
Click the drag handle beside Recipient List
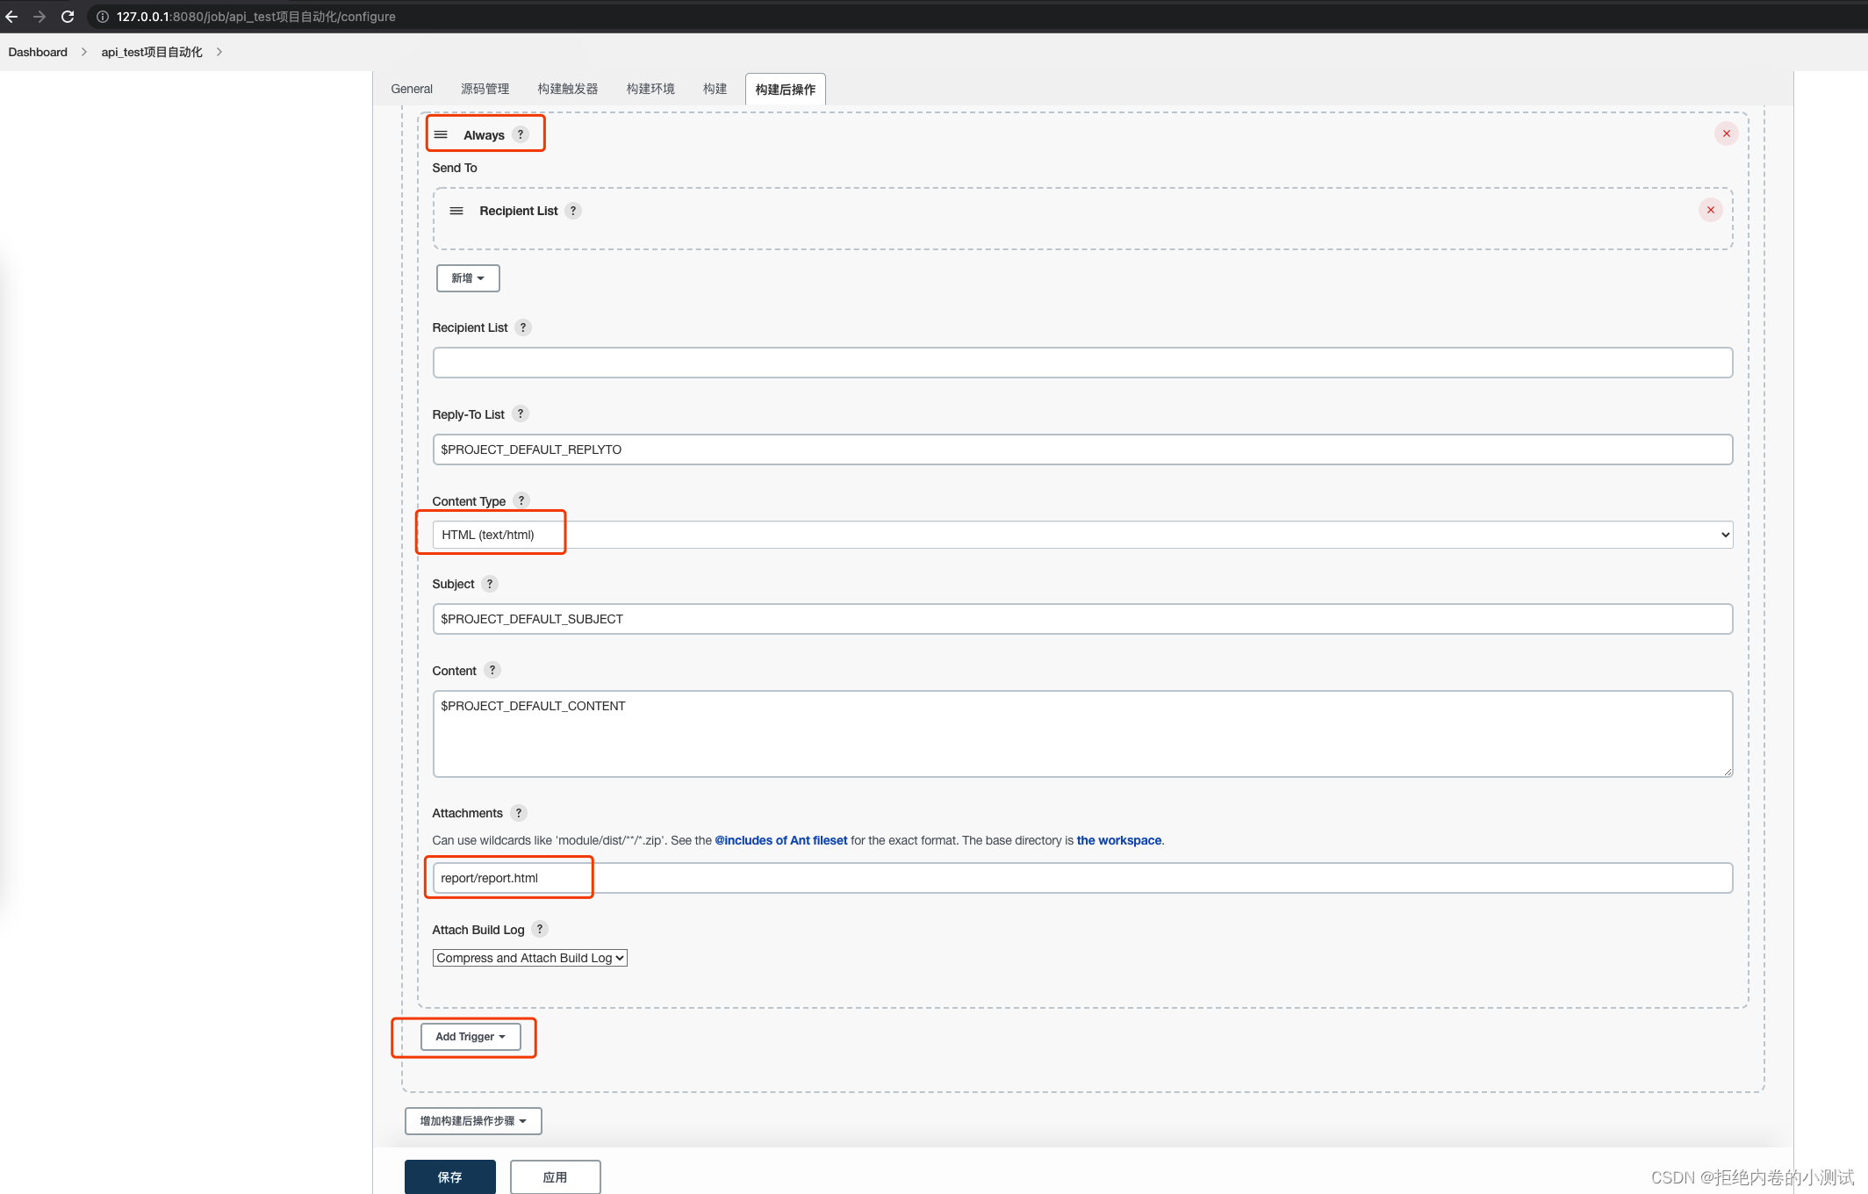(456, 211)
